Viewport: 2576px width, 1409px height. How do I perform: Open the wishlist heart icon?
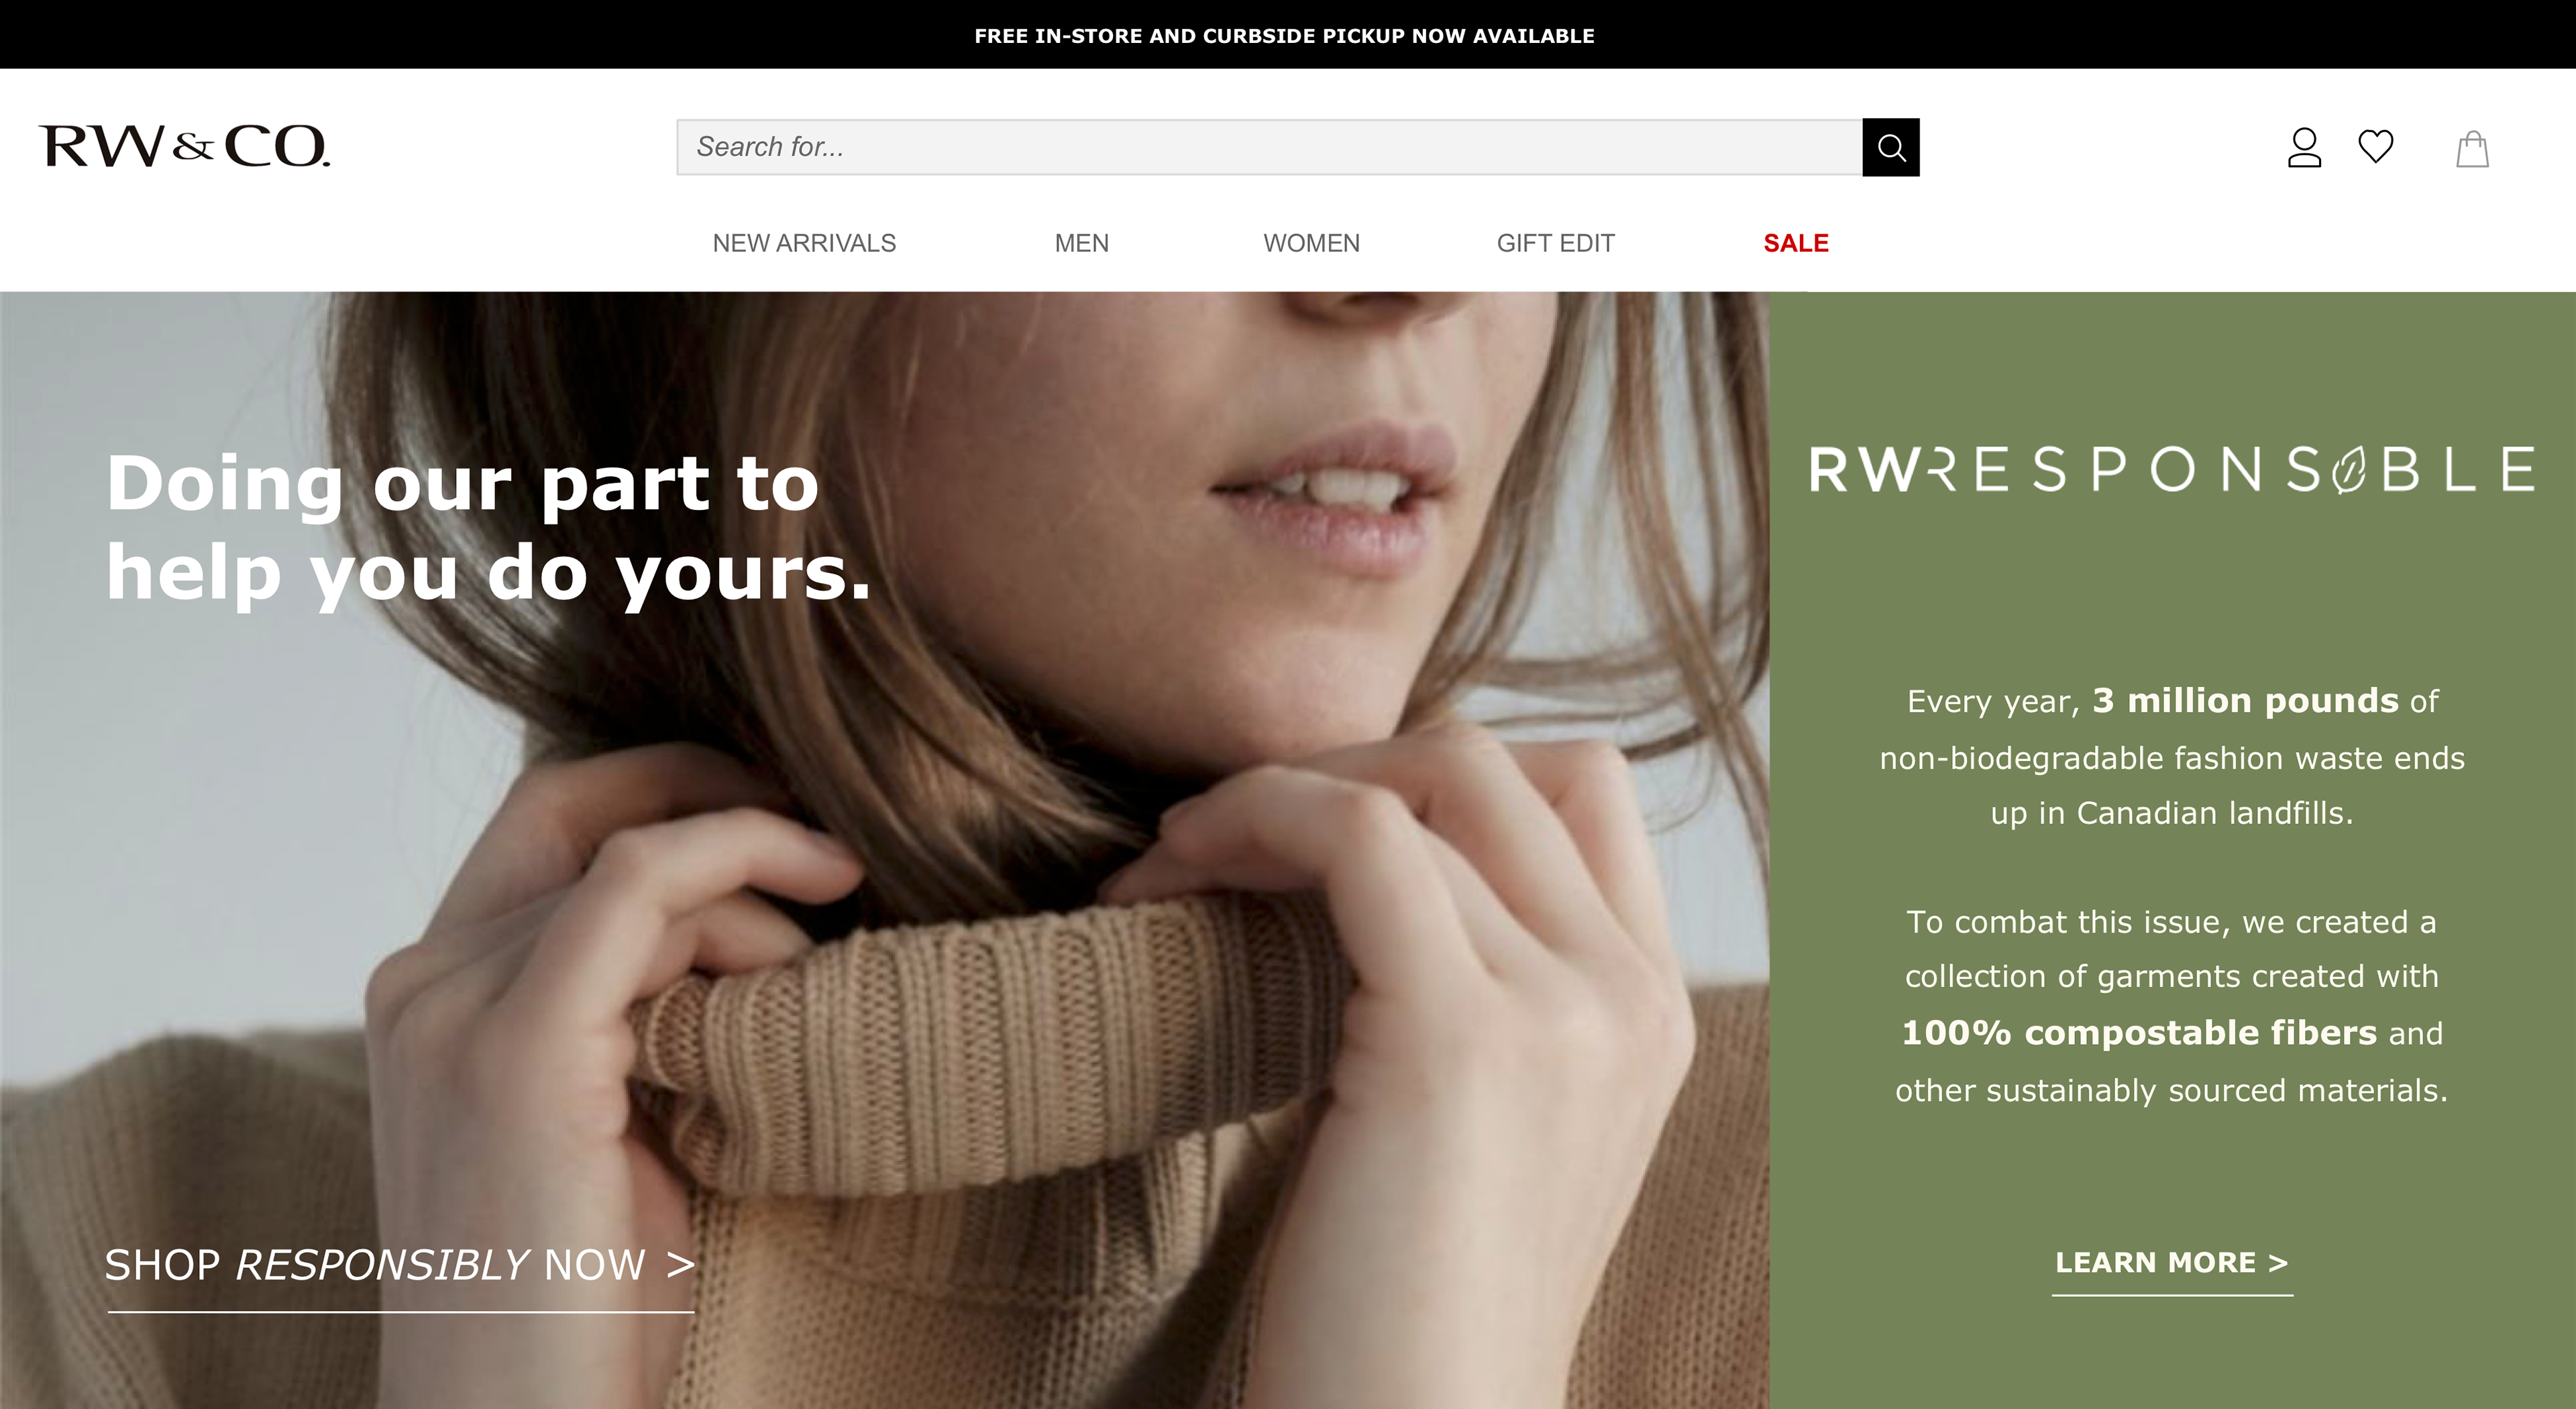click(x=2376, y=146)
